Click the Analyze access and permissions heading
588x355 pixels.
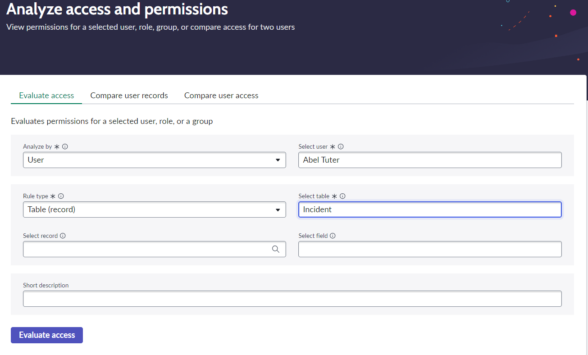tap(117, 9)
